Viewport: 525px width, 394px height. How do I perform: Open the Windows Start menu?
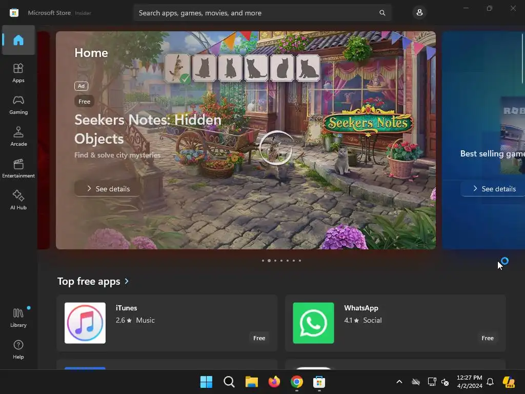(206, 382)
